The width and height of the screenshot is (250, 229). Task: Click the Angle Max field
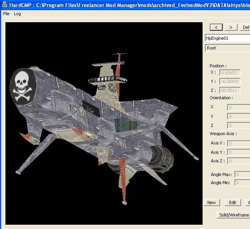(x=242, y=174)
